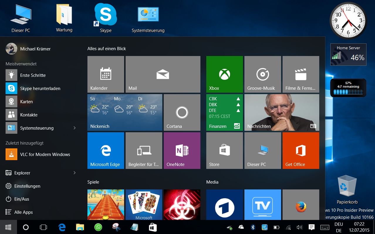Launch the Microsoft Edge tile
The height and width of the screenshot is (234, 375).
click(x=106, y=150)
